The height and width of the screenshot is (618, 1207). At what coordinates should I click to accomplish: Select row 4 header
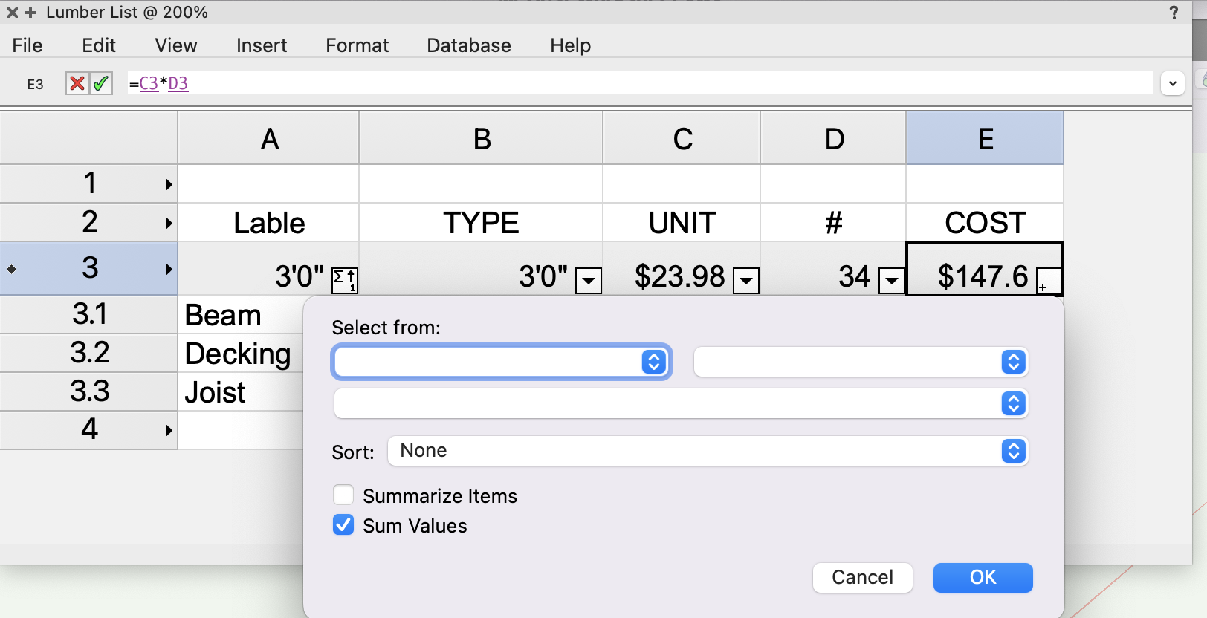click(89, 429)
